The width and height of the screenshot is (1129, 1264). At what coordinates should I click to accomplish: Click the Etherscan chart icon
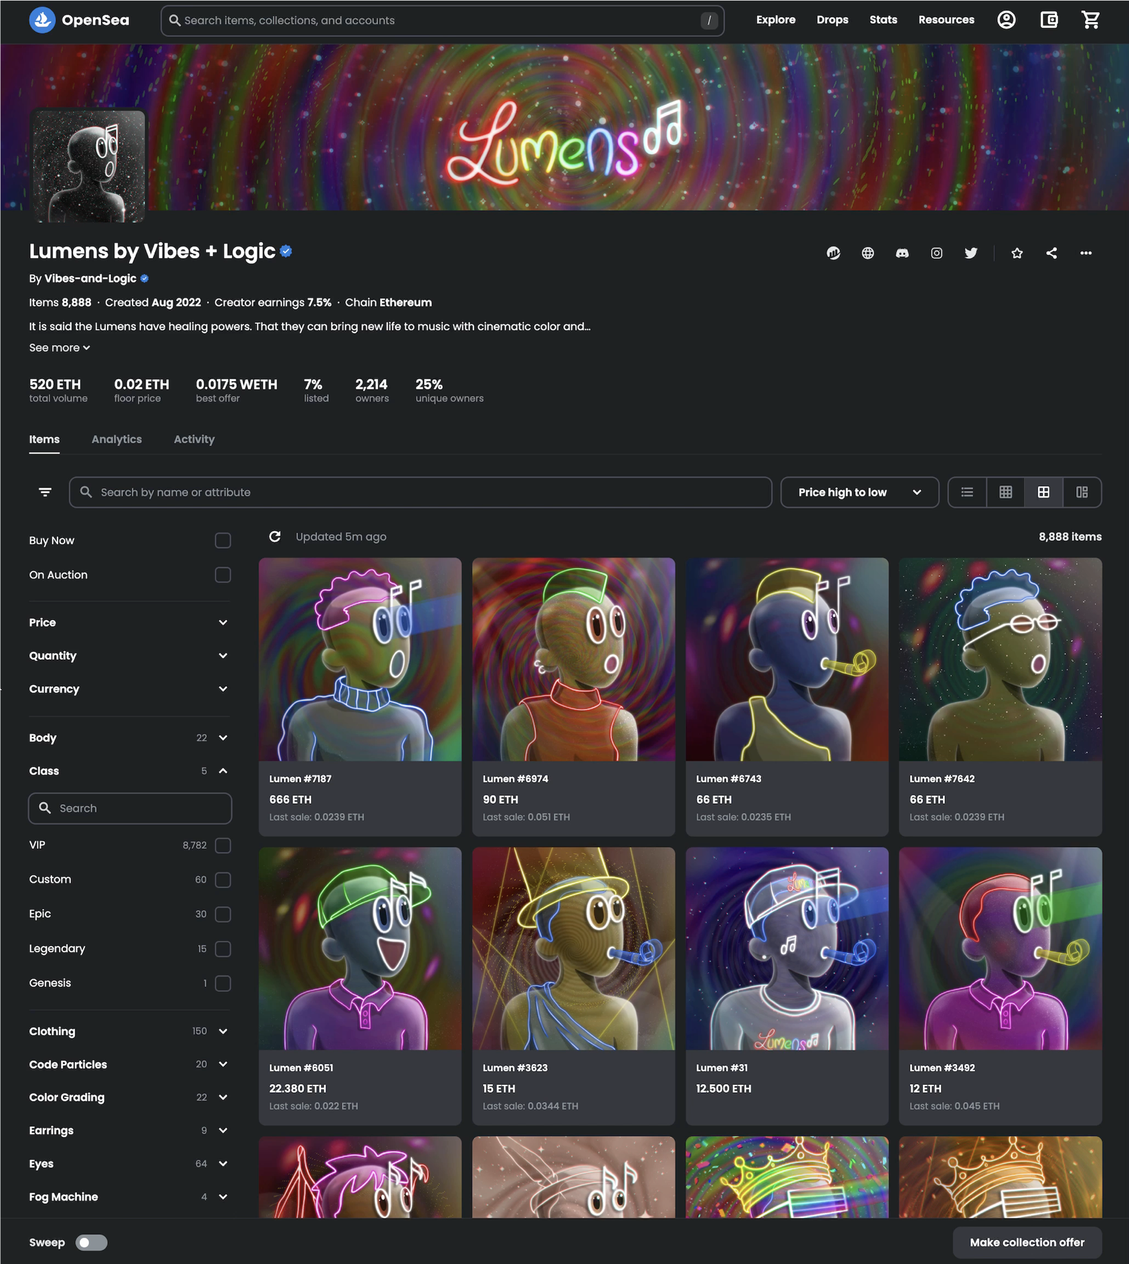pyautogui.click(x=833, y=253)
